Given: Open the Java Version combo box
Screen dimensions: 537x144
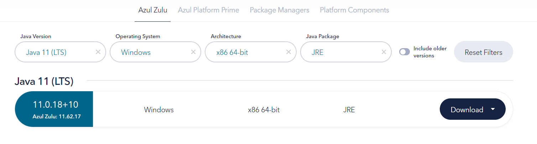Looking at the screenshot, I should click(60, 52).
